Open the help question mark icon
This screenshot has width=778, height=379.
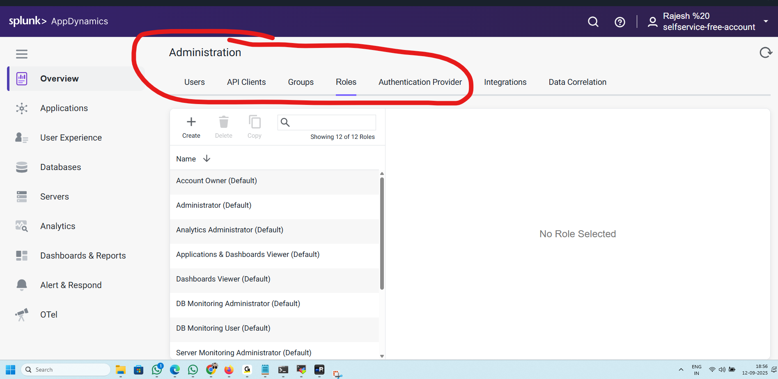pyautogui.click(x=620, y=22)
